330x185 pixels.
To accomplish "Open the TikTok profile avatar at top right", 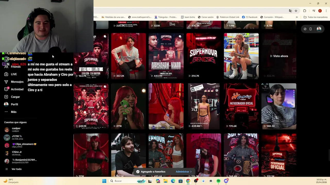I will [319, 29].
